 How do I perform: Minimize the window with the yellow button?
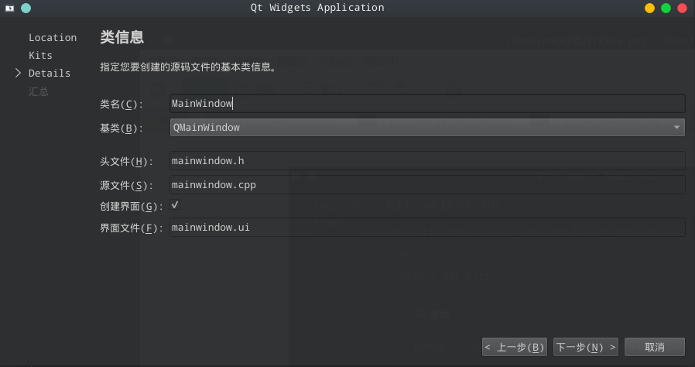(x=649, y=9)
